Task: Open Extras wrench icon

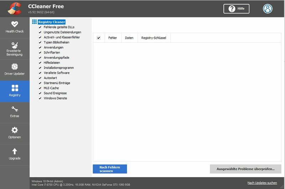Action: [15, 109]
